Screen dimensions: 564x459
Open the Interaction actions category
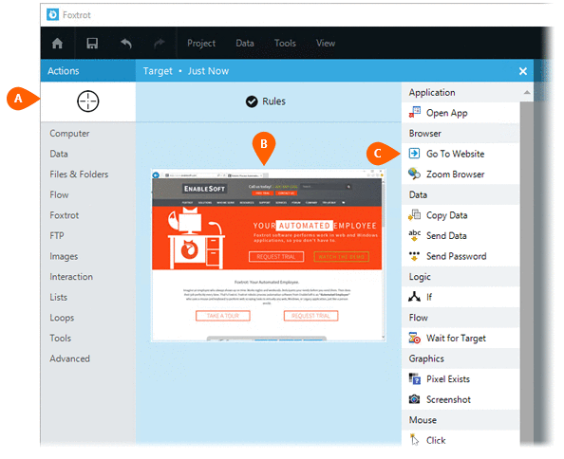tap(71, 277)
